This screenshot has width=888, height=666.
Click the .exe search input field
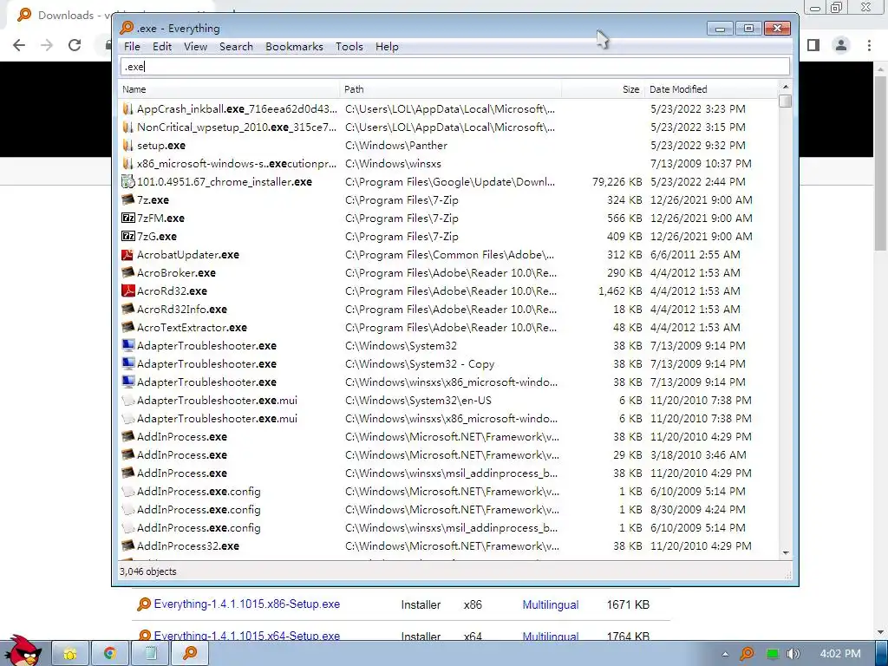pyautogui.click(x=454, y=67)
